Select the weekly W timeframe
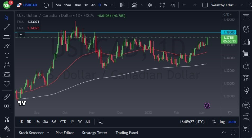This screenshot has height=138, width=252. (x=106, y=5)
